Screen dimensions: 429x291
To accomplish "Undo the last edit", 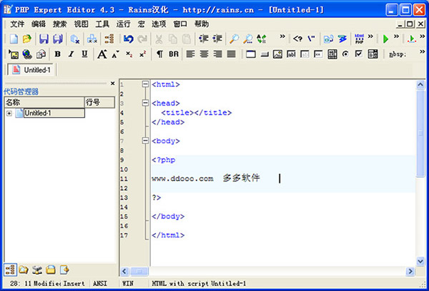I will tap(128, 39).
